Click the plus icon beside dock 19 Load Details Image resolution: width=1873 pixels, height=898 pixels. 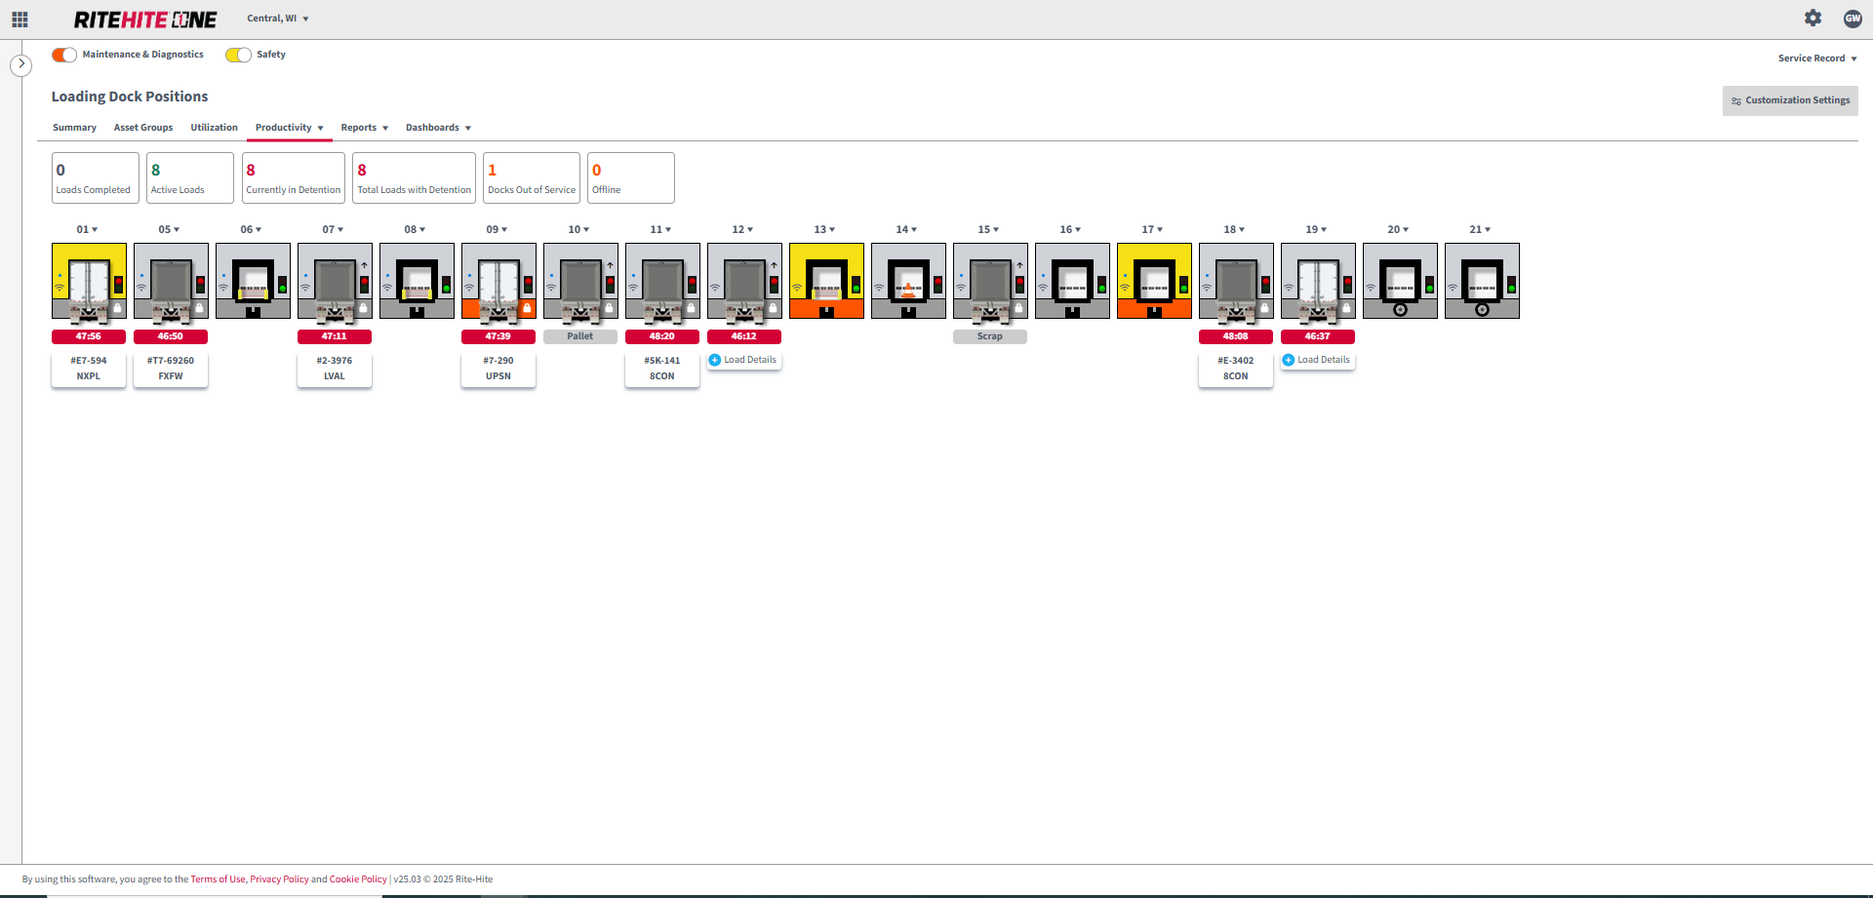pyautogui.click(x=1289, y=361)
